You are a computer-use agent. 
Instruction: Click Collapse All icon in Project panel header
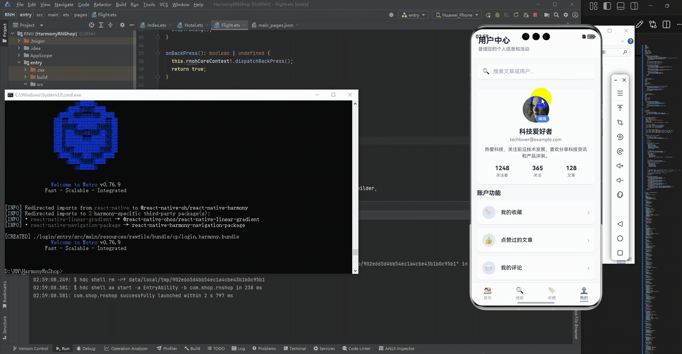click(x=111, y=25)
